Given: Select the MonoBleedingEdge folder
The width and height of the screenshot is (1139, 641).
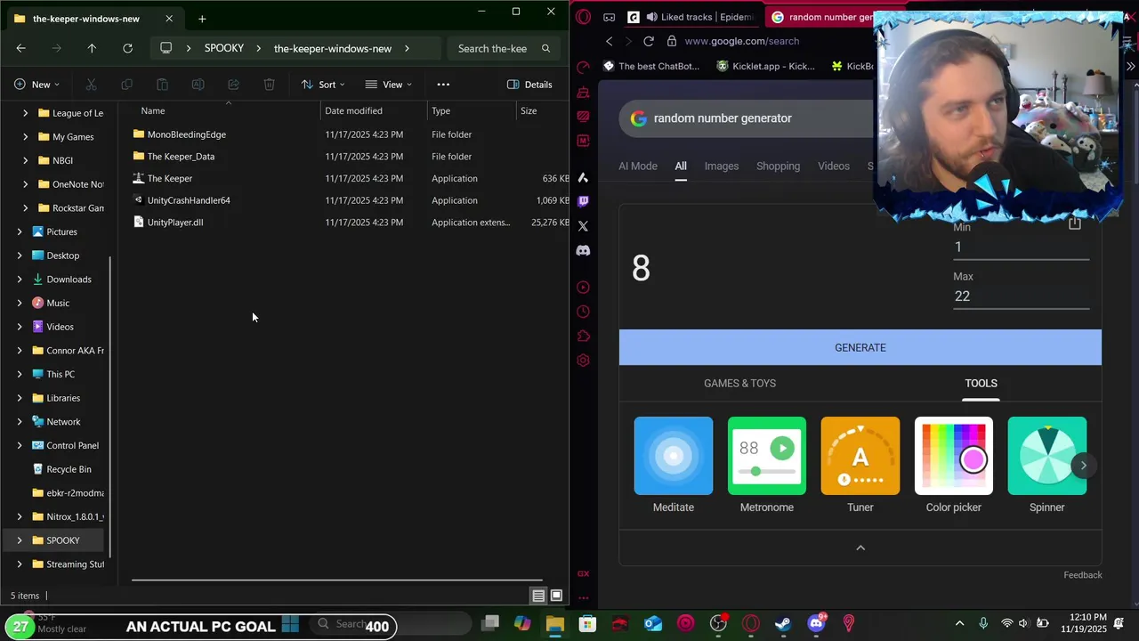Looking at the screenshot, I should click(187, 134).
